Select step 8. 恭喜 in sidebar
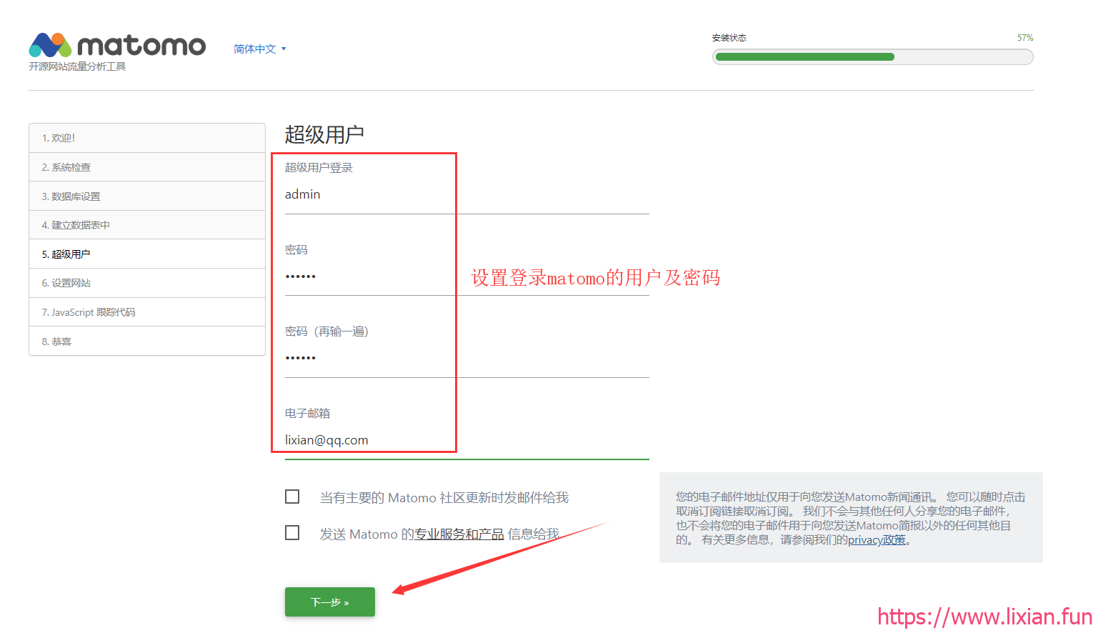 pos(147,342)
